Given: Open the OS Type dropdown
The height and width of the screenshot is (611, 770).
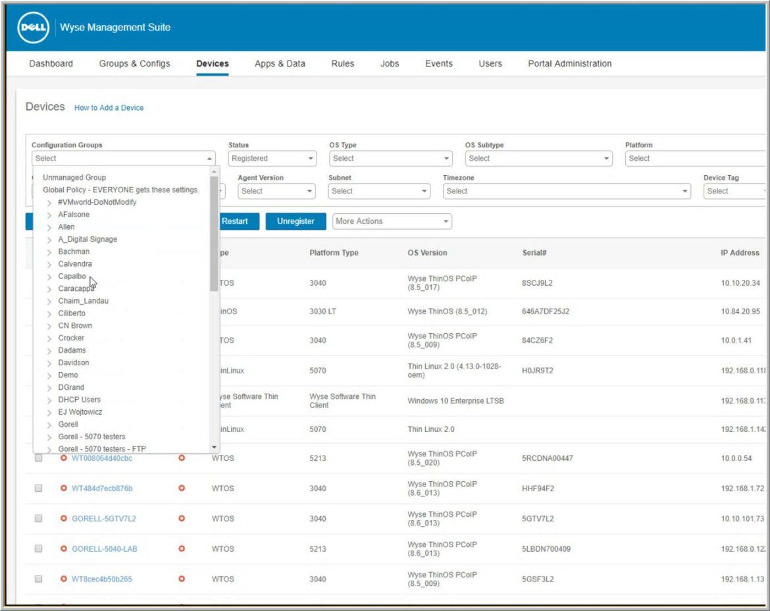Looking at the screenshot, I should point(391,158).
